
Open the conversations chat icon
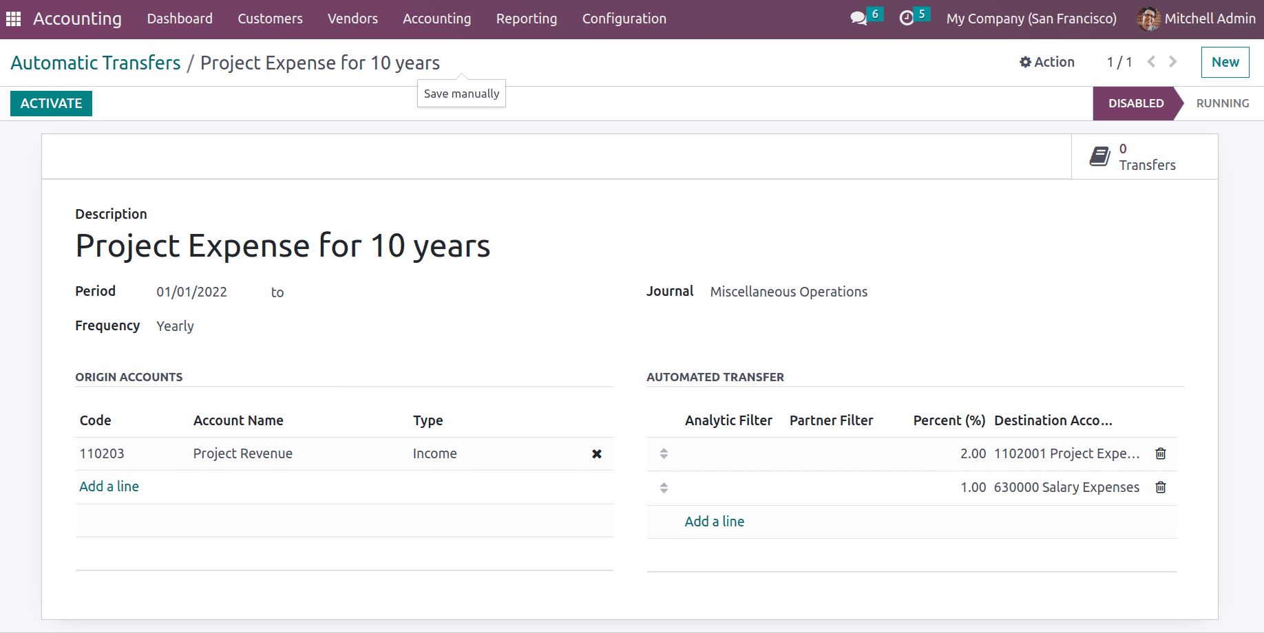click(859, 19)
